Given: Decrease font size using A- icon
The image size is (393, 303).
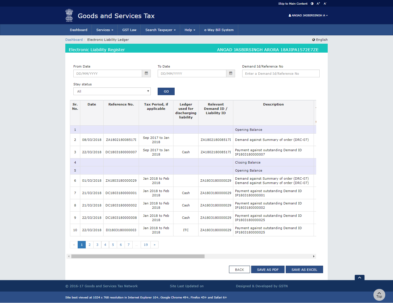Looking at the screenshot, I should tap(325, 3).
